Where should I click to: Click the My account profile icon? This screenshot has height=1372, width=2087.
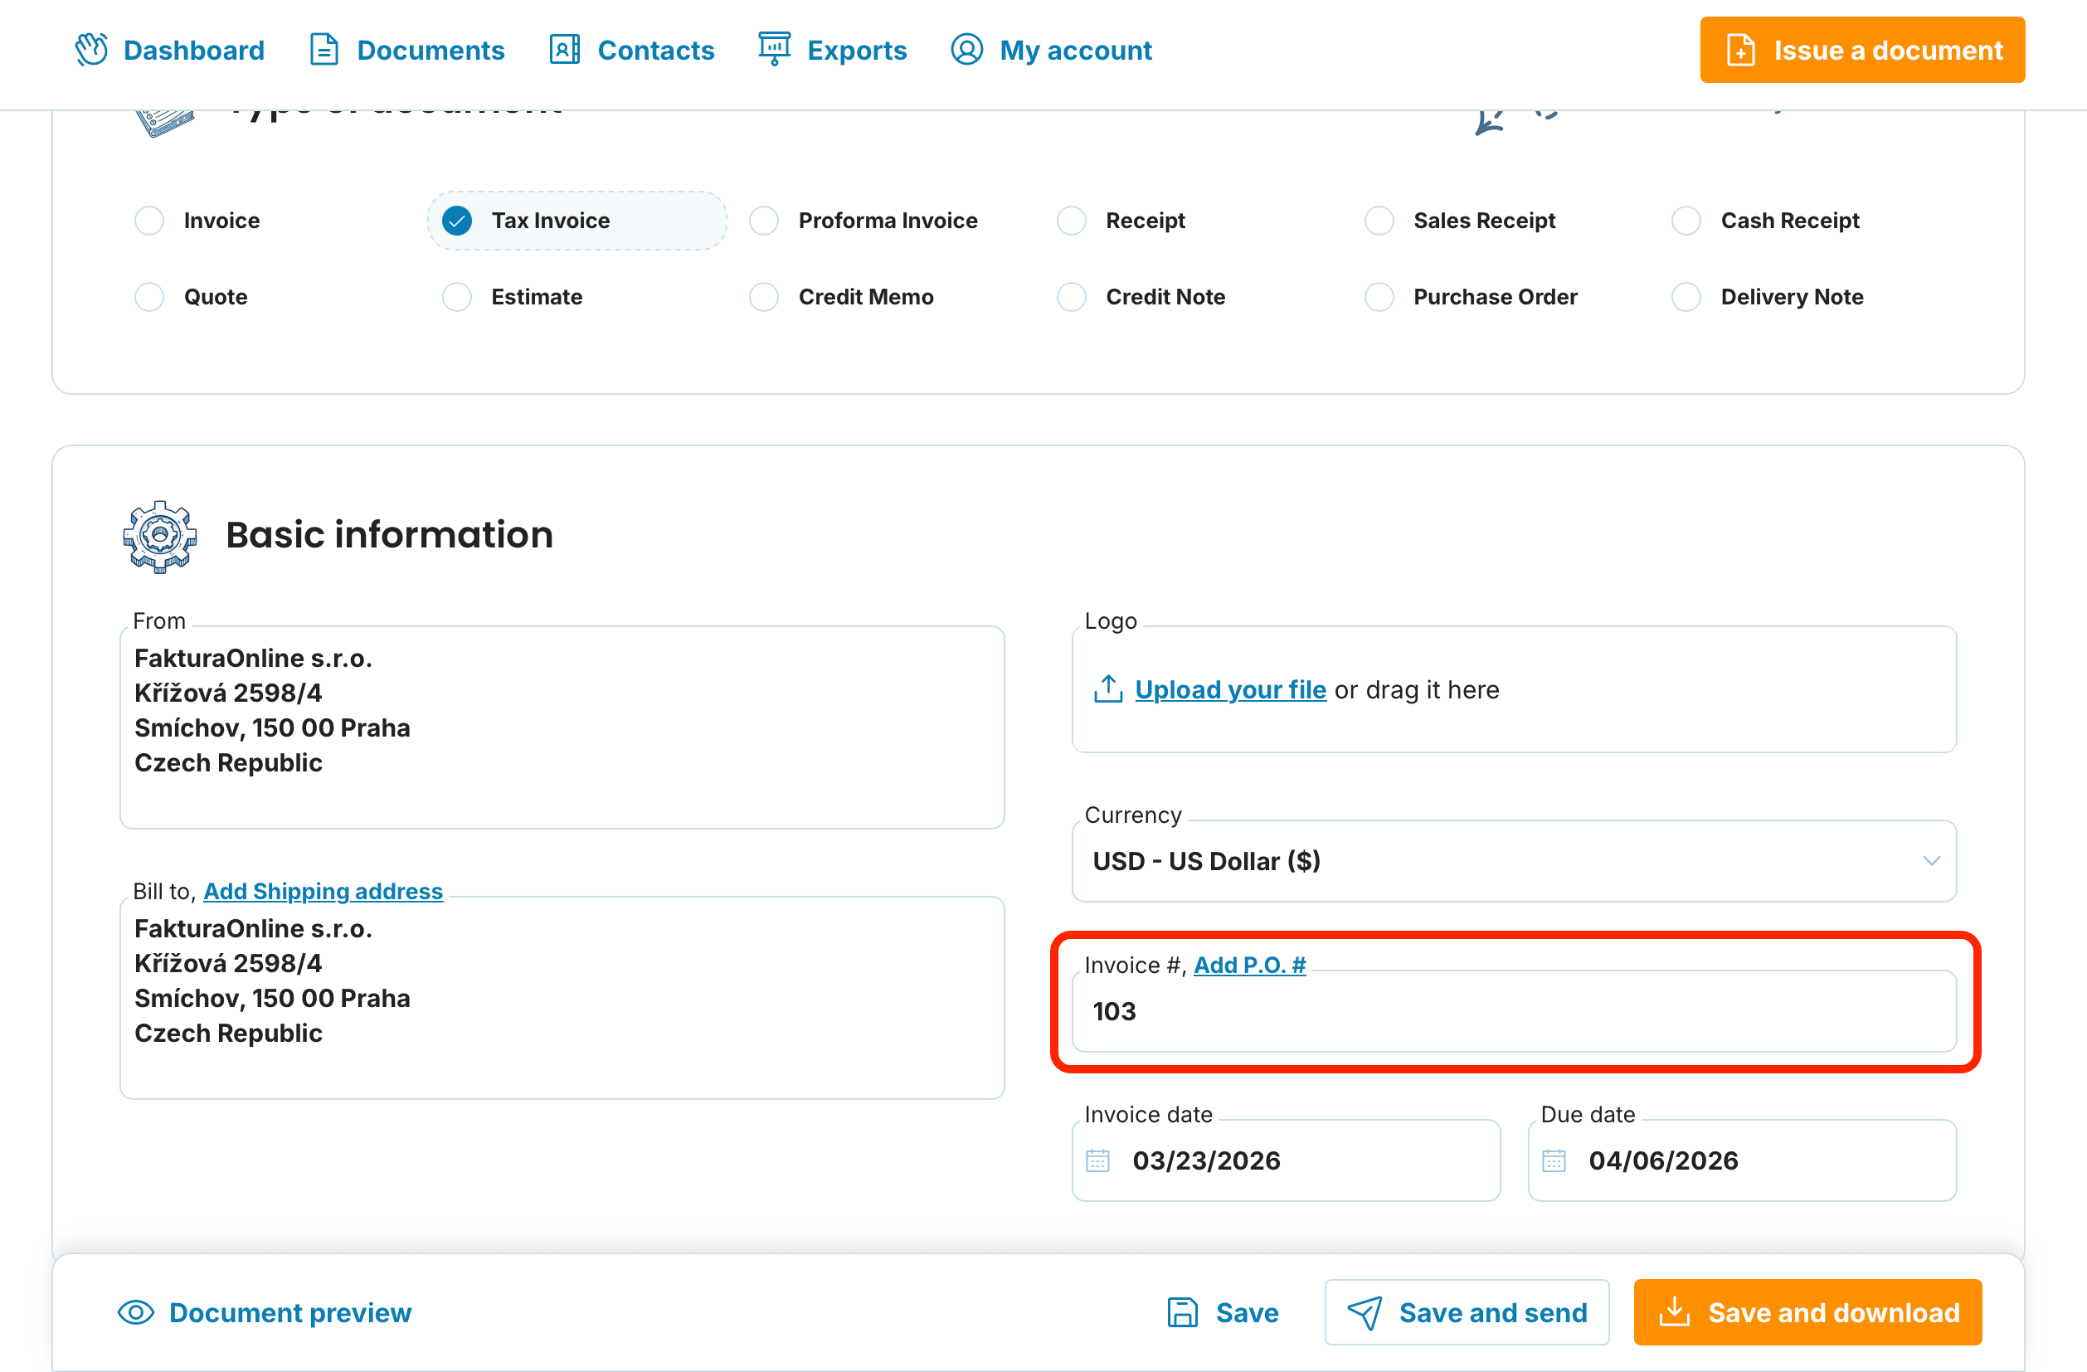tap(967, 50)
